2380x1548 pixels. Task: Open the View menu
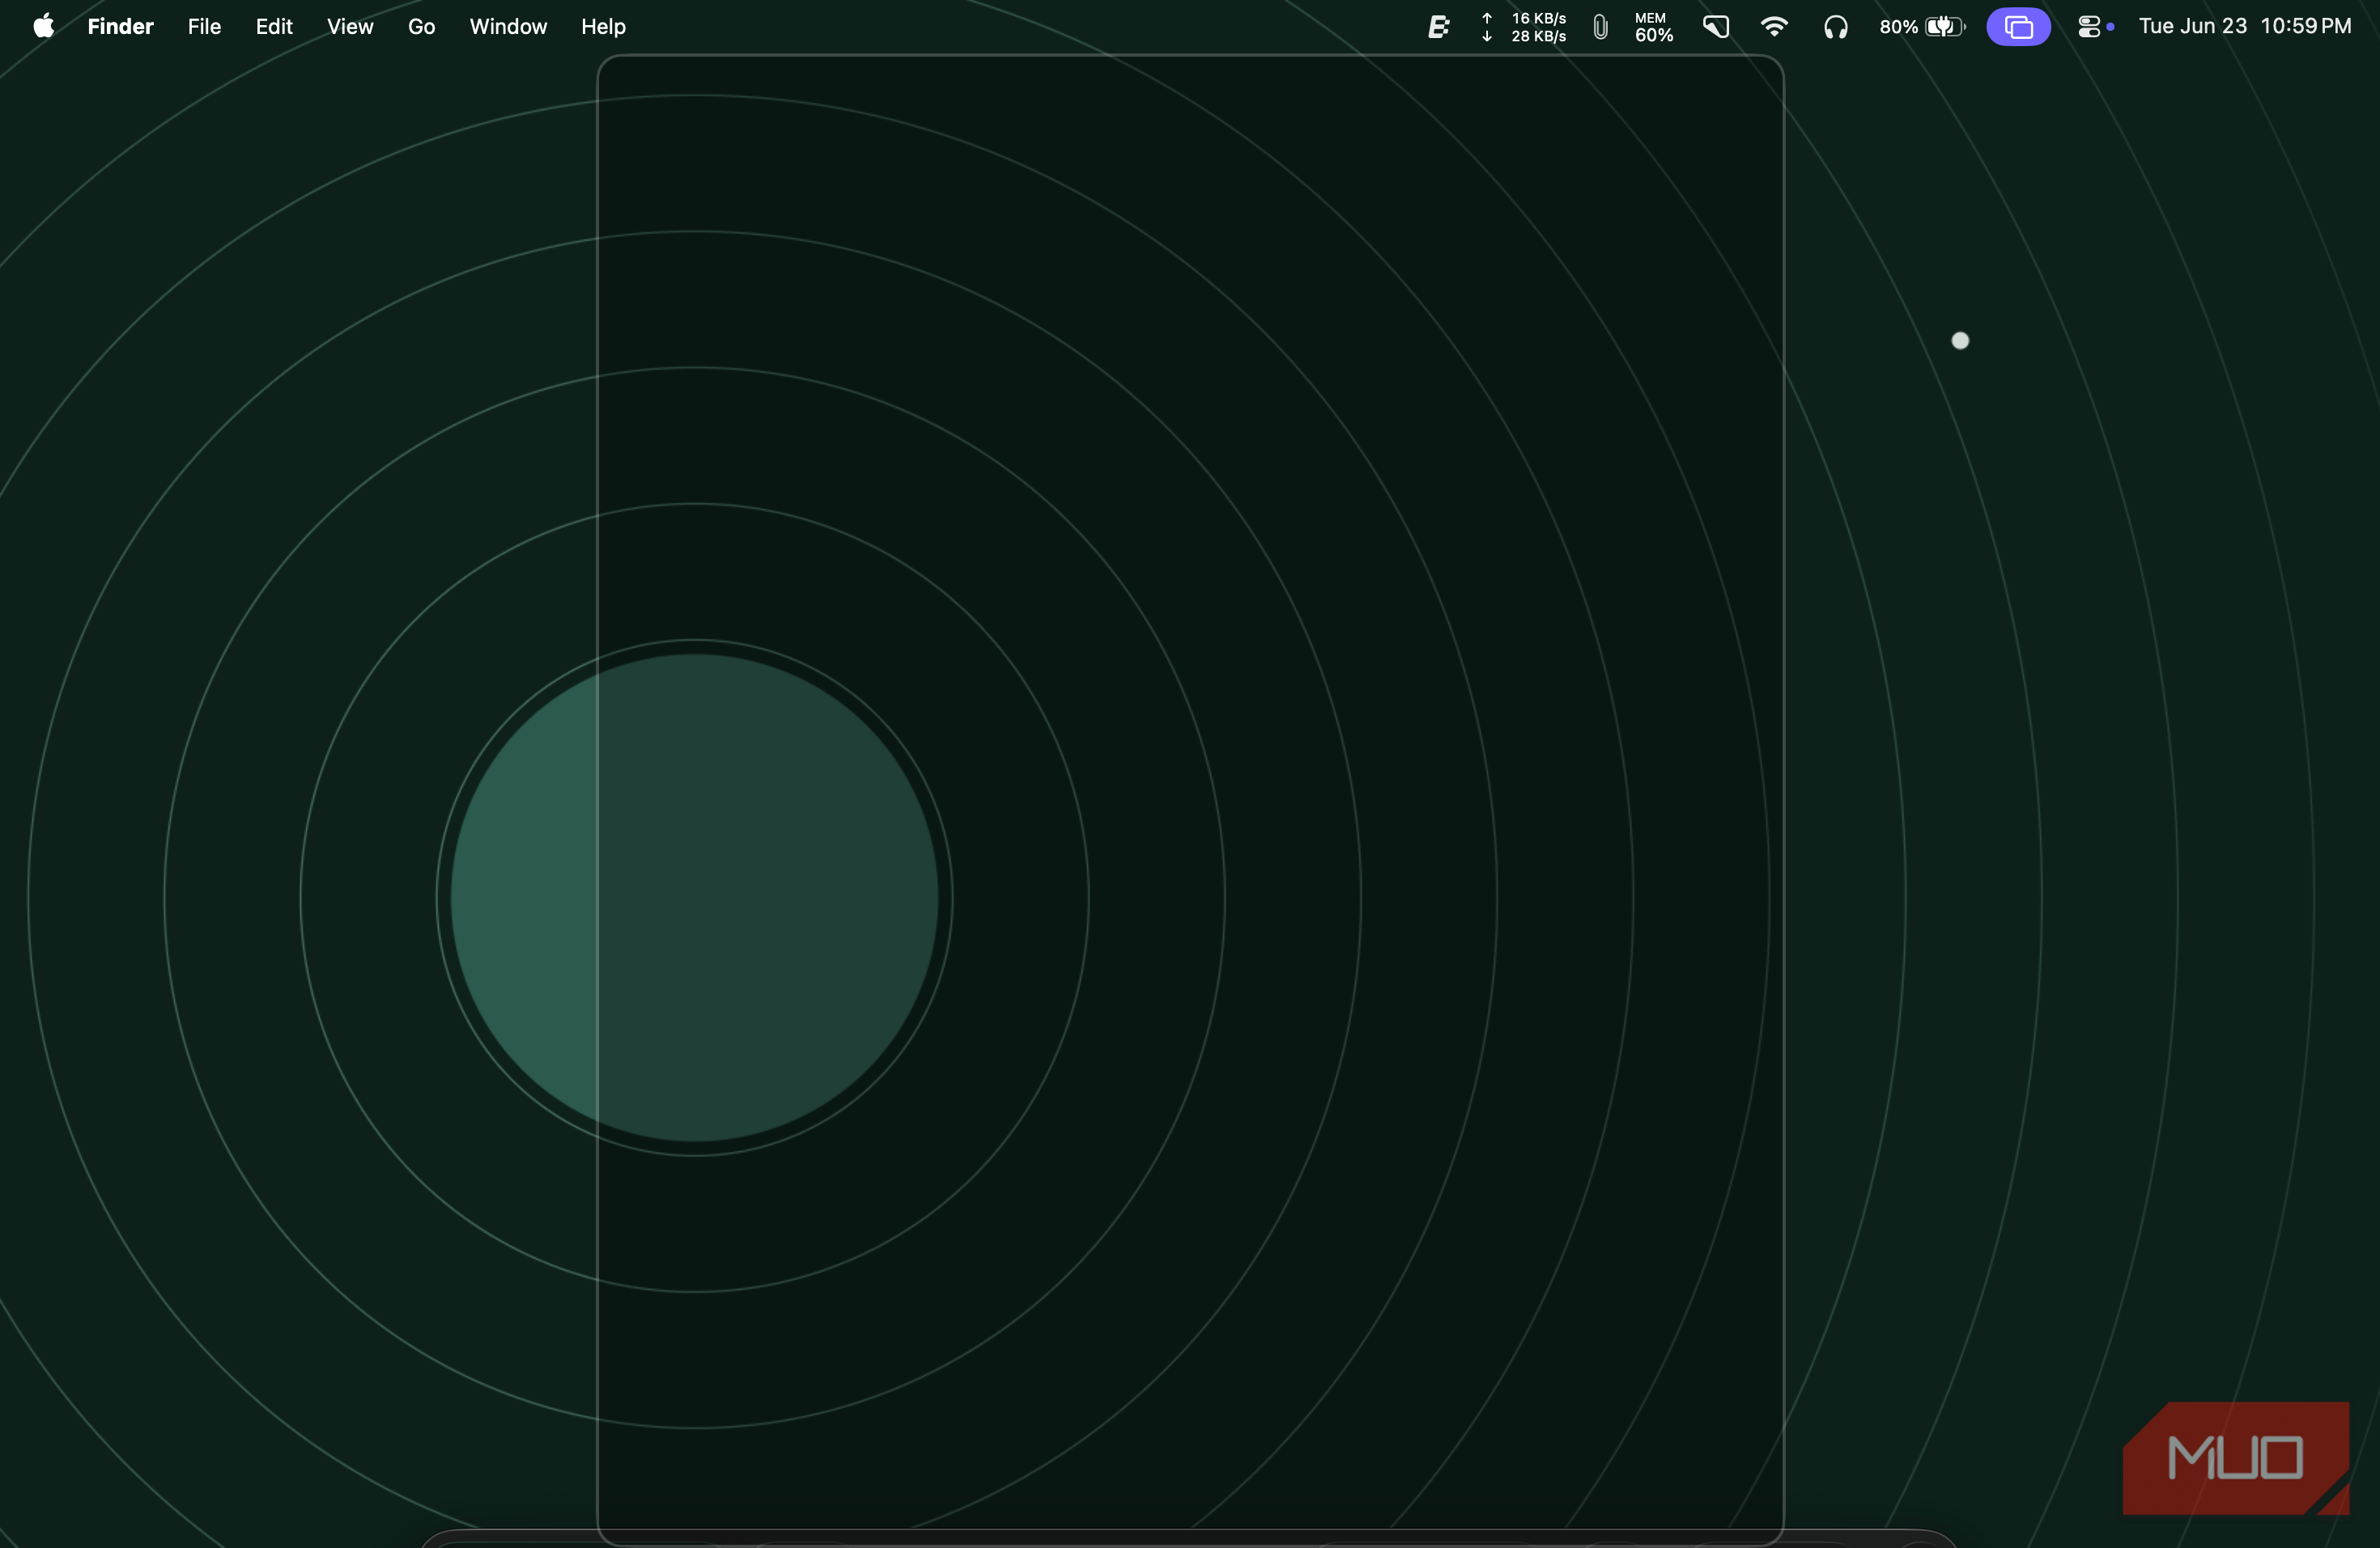point(350,27)
